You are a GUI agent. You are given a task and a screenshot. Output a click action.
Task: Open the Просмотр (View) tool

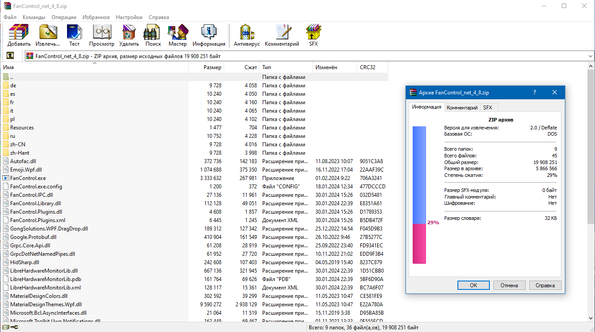[102, 35]
